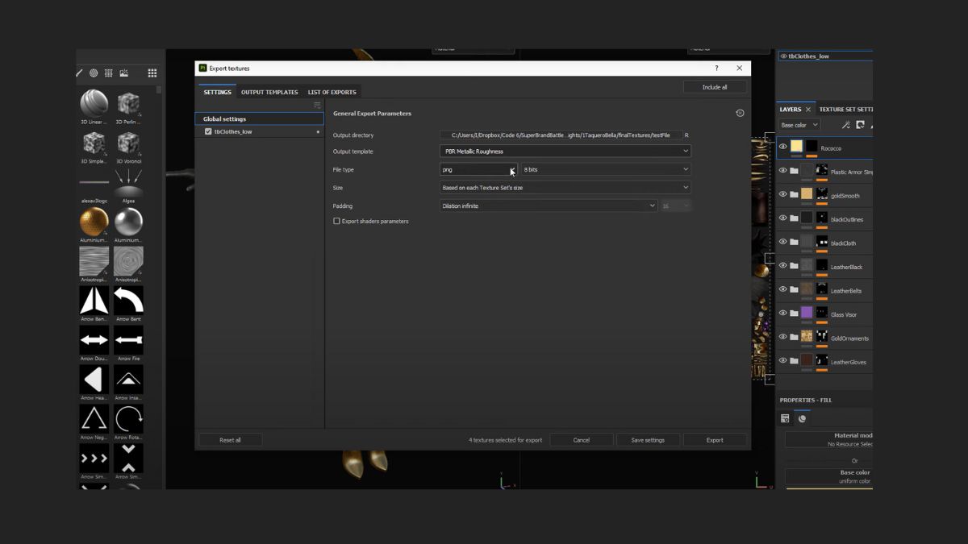Switch to the SETTINGS tab
The image size is (968, 544).
218,92
